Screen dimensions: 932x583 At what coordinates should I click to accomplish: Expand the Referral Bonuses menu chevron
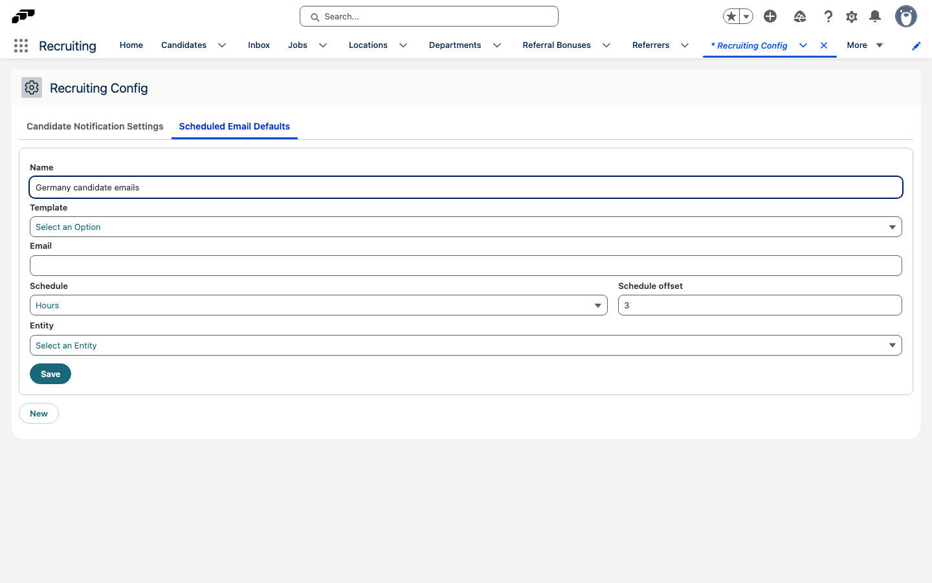tap(606, 45)
